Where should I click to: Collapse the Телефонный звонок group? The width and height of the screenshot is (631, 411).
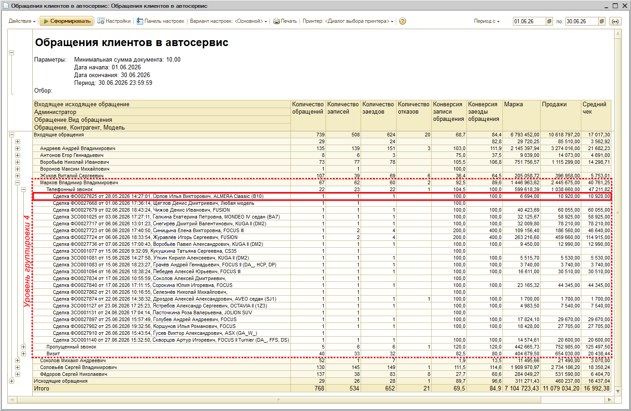click(x=23, y=189)
